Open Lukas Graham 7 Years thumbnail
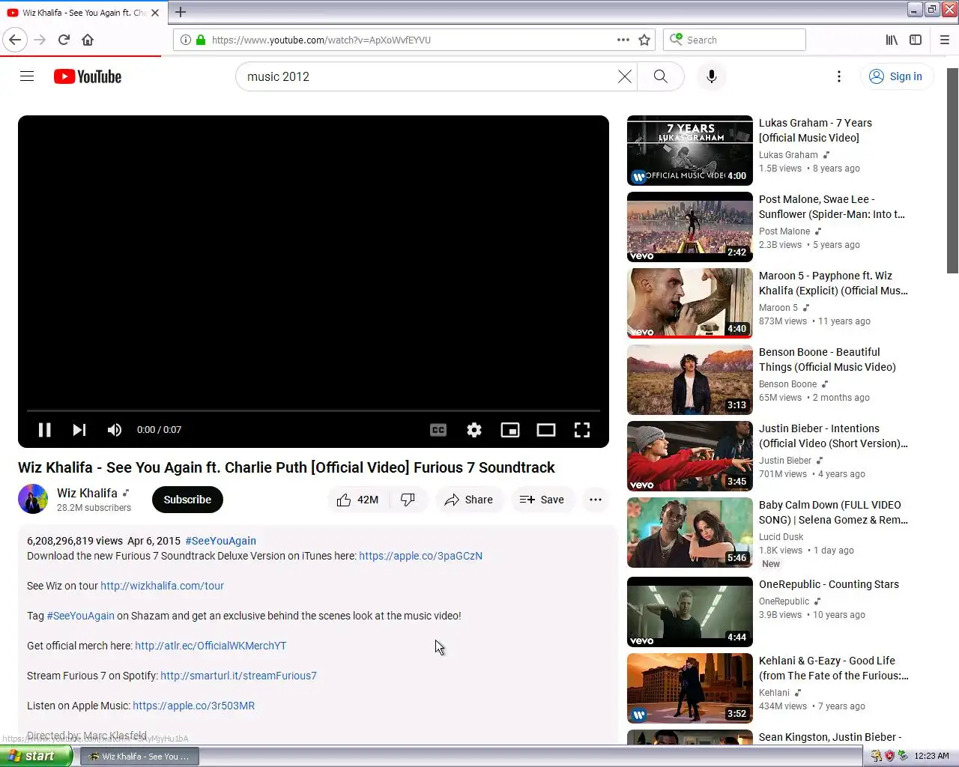 690,151
